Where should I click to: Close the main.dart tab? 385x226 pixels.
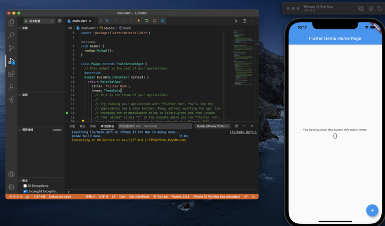[x=90, y=21]
